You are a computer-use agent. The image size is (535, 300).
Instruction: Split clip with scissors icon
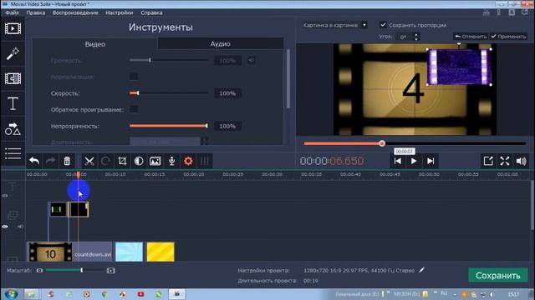pyautogui.click(x=89, y=161)
